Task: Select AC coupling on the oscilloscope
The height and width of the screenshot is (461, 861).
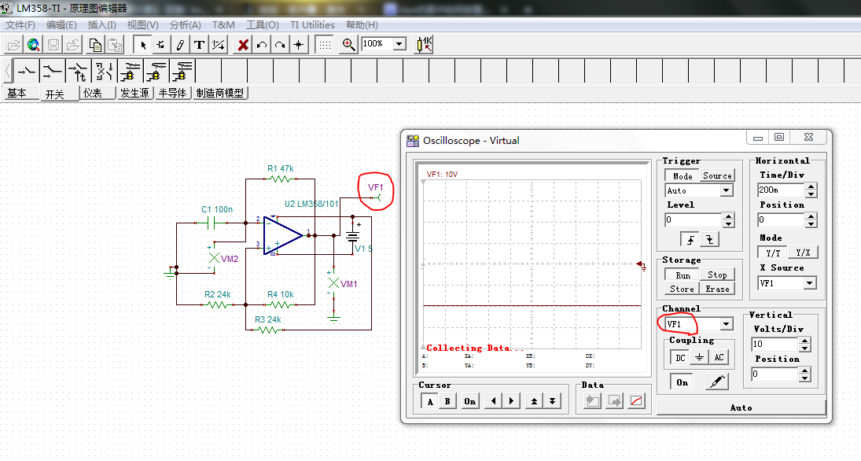Action: tap(719, 357)
